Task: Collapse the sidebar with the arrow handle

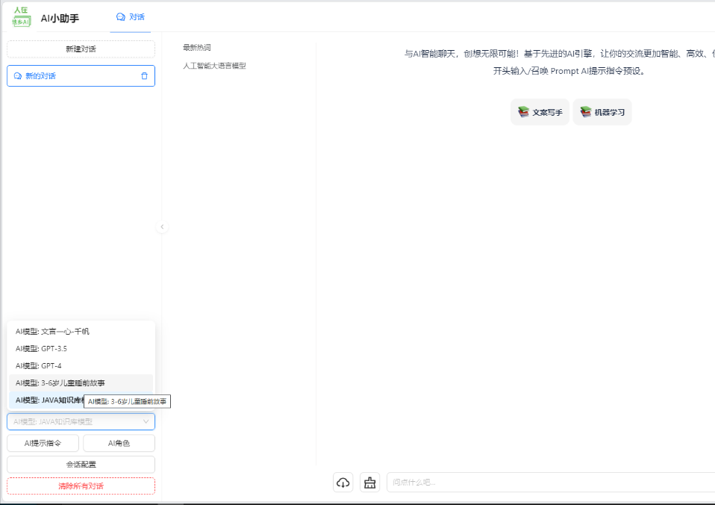Action: coord(162,227)
